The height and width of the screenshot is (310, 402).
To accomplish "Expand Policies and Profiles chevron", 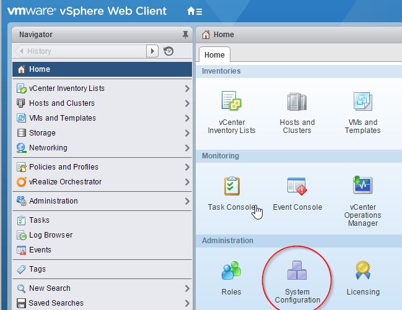I will click(187, 167).
